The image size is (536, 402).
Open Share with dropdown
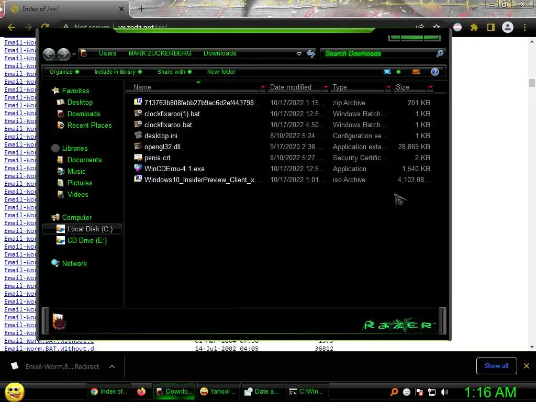pos(175,72)
